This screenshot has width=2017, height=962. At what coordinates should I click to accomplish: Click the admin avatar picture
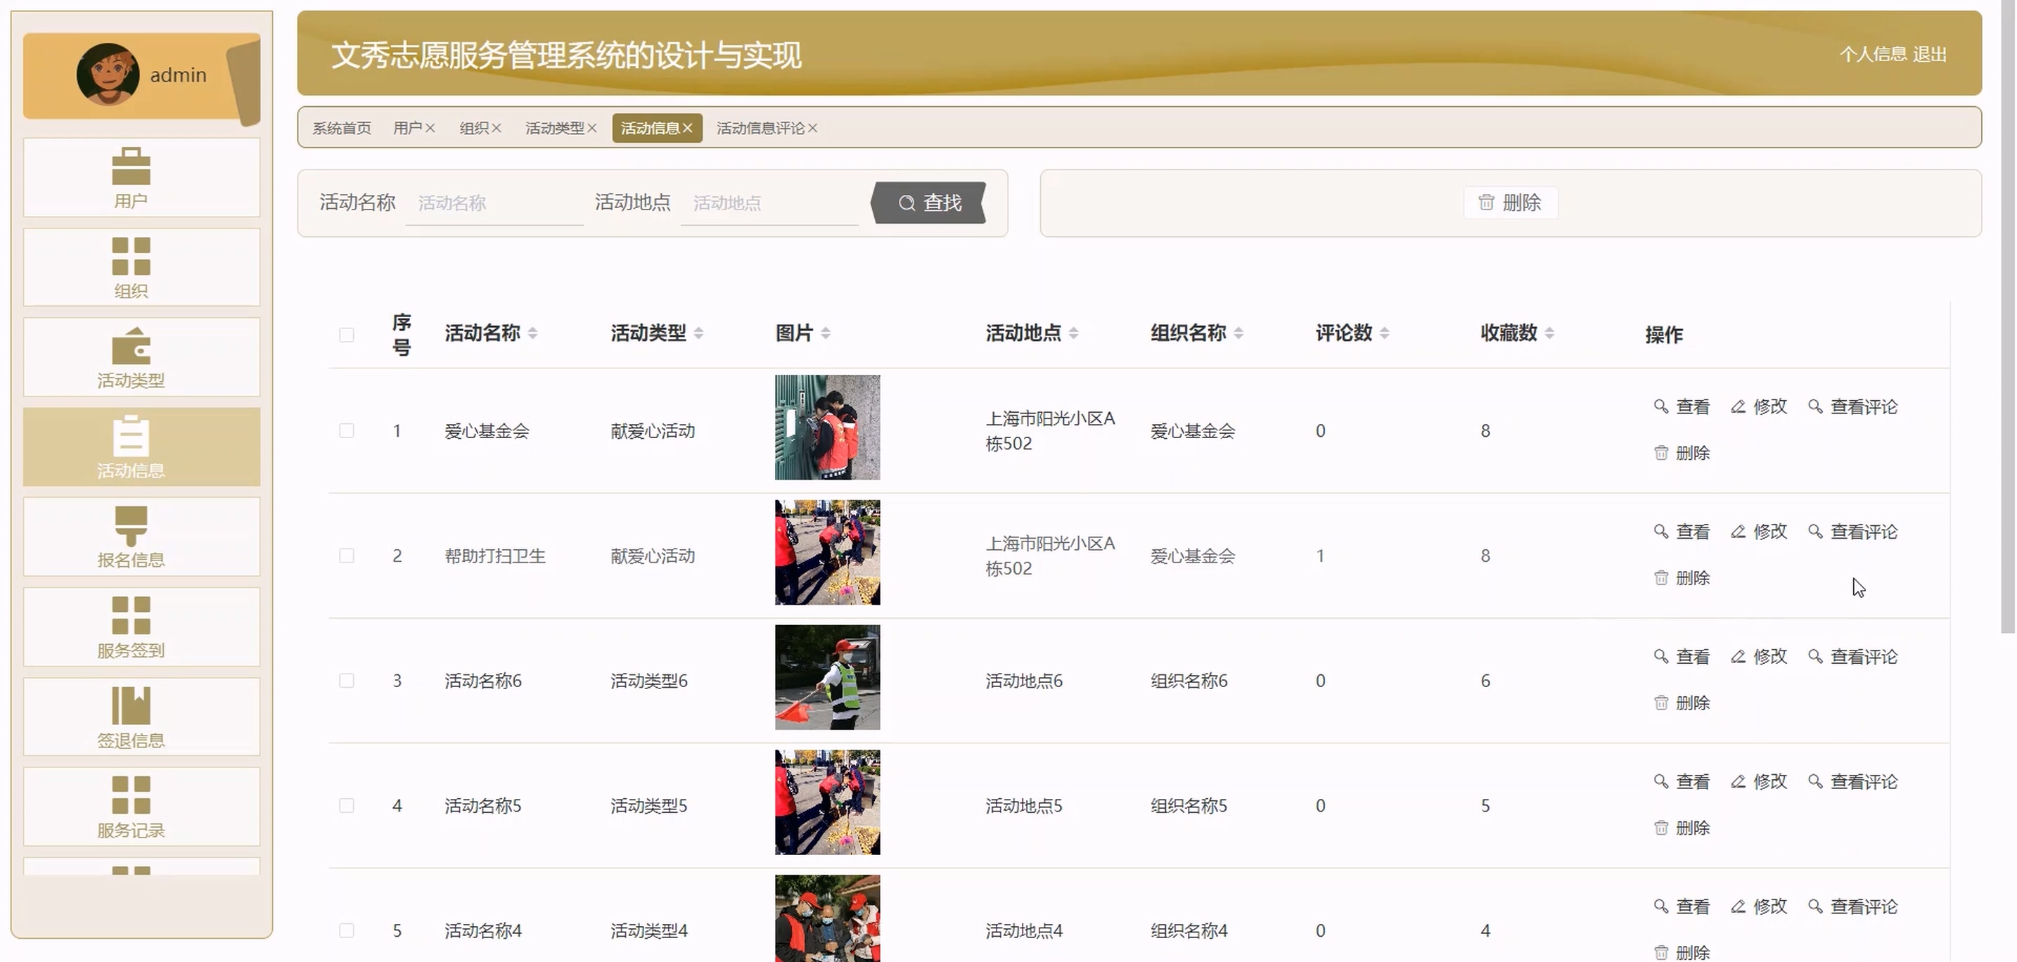[x=108, y=75]
